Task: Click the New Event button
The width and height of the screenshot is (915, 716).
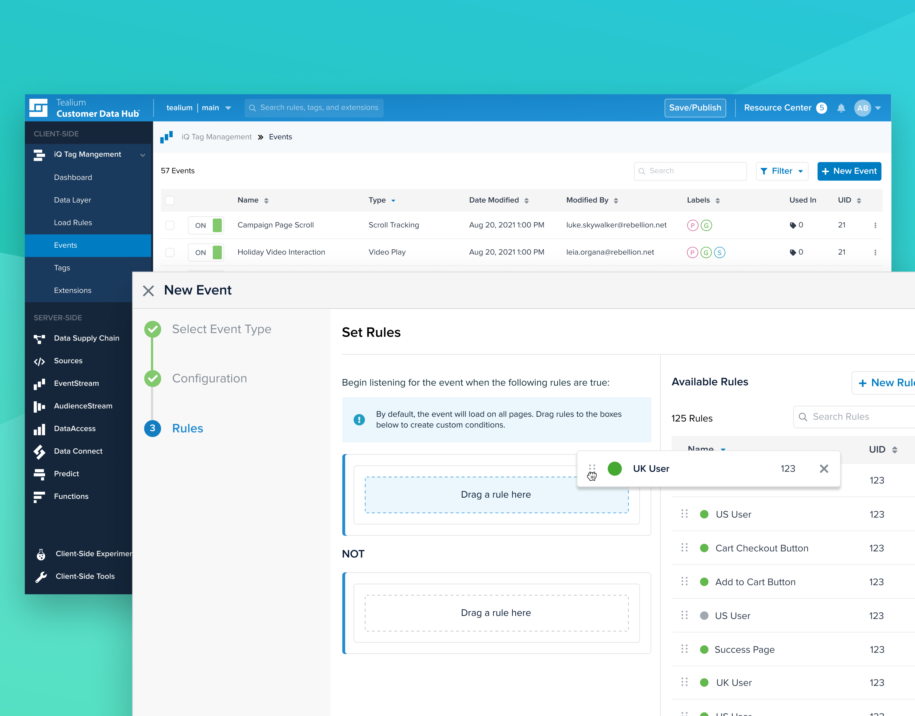Action: point(849,171)
